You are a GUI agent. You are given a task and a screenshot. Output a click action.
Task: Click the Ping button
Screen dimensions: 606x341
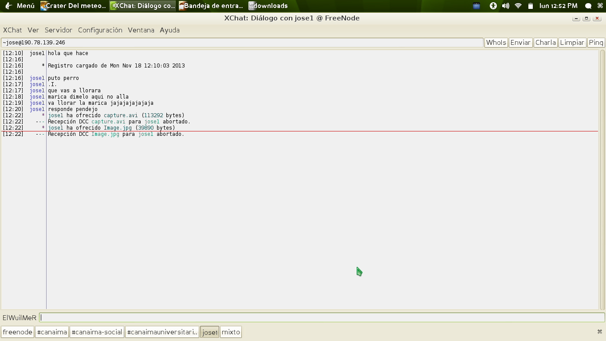(596, 43)
